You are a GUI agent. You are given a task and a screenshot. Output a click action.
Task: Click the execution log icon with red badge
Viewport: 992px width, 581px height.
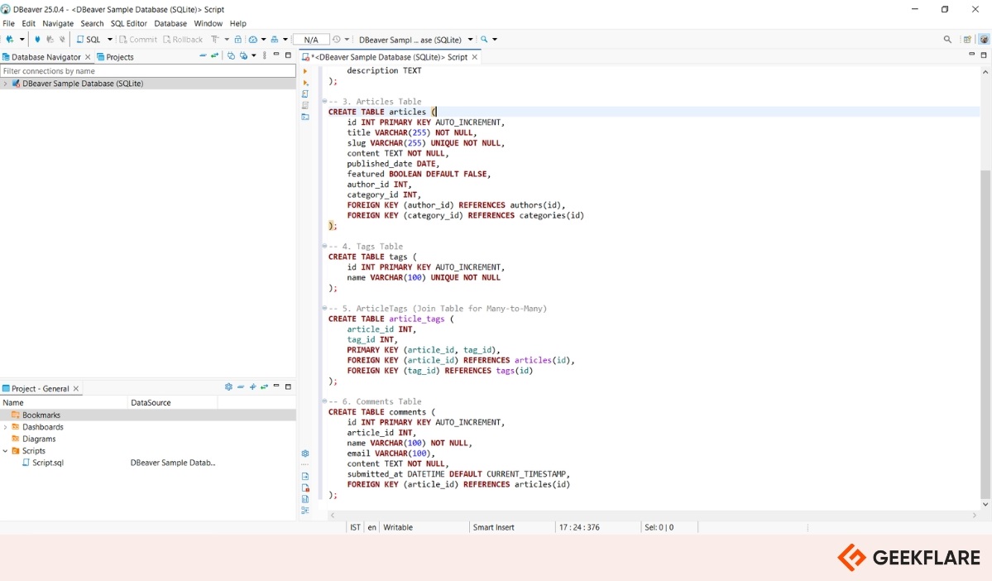pos(305,487)
